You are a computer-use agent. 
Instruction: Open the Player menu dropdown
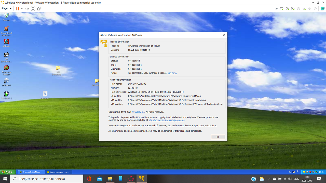click(7, 9)
